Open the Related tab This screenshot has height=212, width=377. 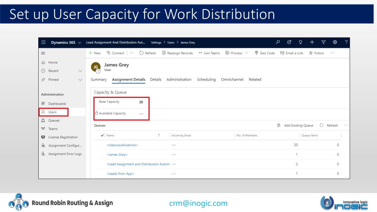[255, 79]
